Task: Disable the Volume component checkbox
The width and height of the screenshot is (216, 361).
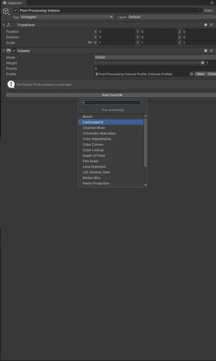Action: click(14, 51)
